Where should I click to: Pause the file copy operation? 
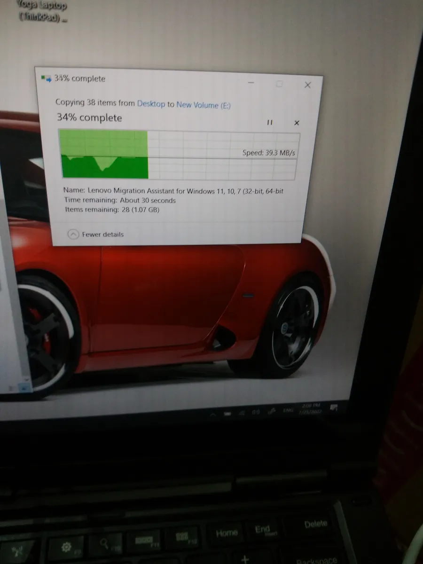pos(270,123)
